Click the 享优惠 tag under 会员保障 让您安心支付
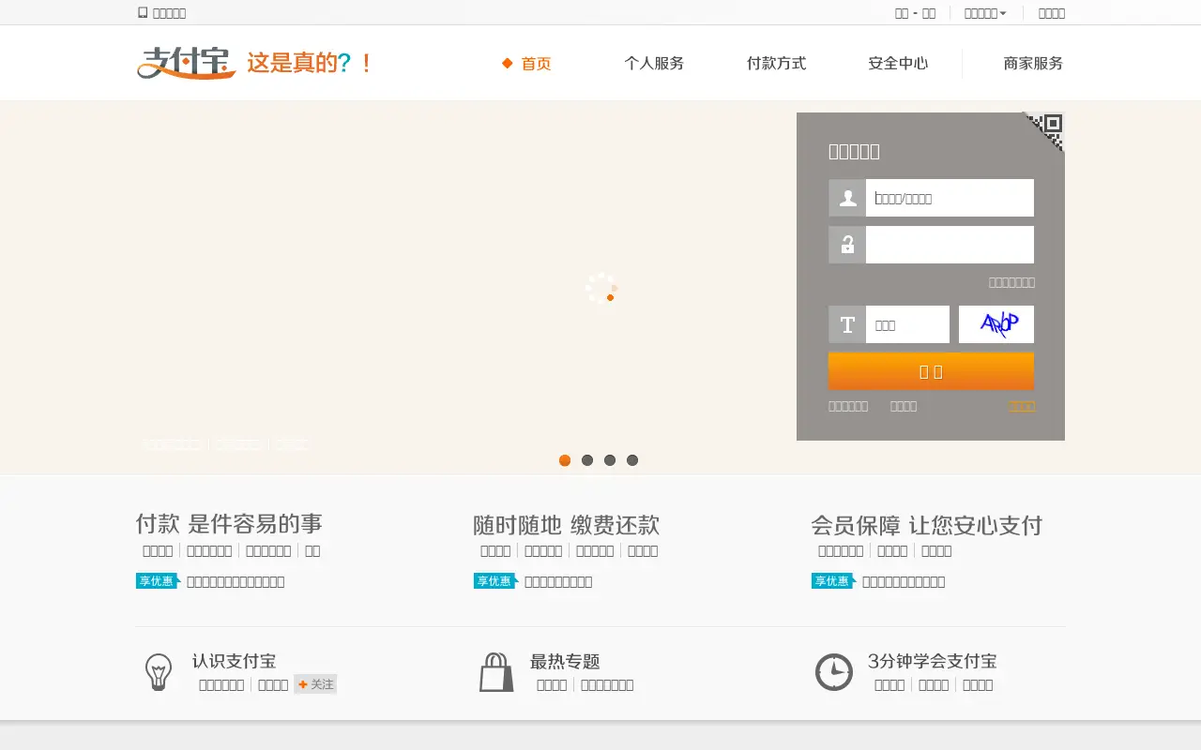The height and width of the screenshot is (750, 1201). pos(833,581)
